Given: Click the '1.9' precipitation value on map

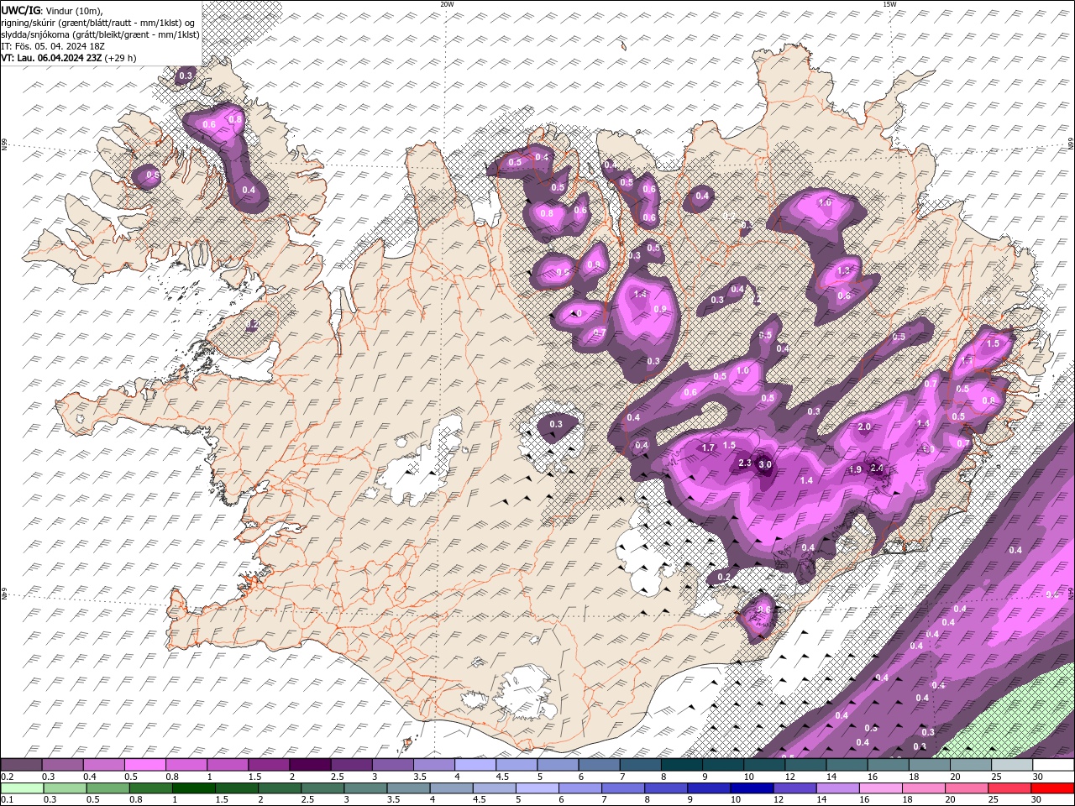Looking at the screenshot, I should click(856, 469).
